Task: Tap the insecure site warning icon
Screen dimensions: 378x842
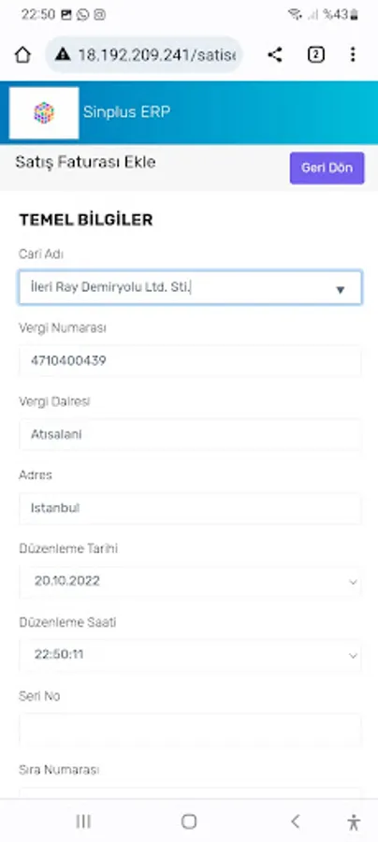Action: coord(63,54)
